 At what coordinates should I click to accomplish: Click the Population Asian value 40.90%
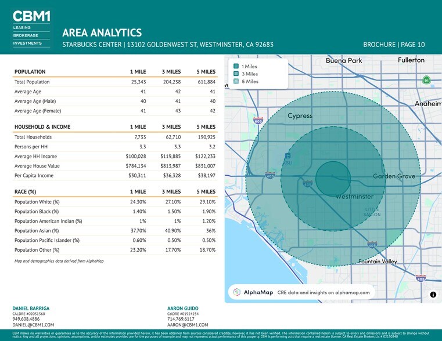(173, 230)
